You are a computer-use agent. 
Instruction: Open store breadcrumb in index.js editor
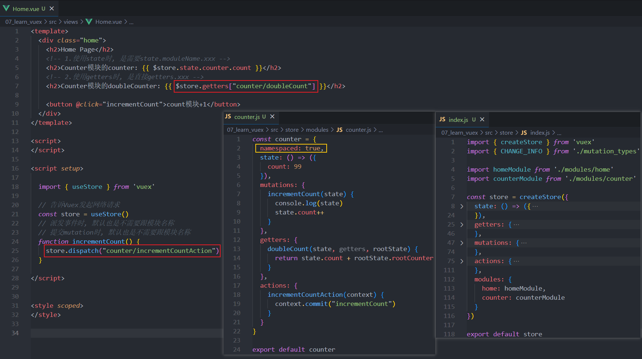(x=506, y=132)
